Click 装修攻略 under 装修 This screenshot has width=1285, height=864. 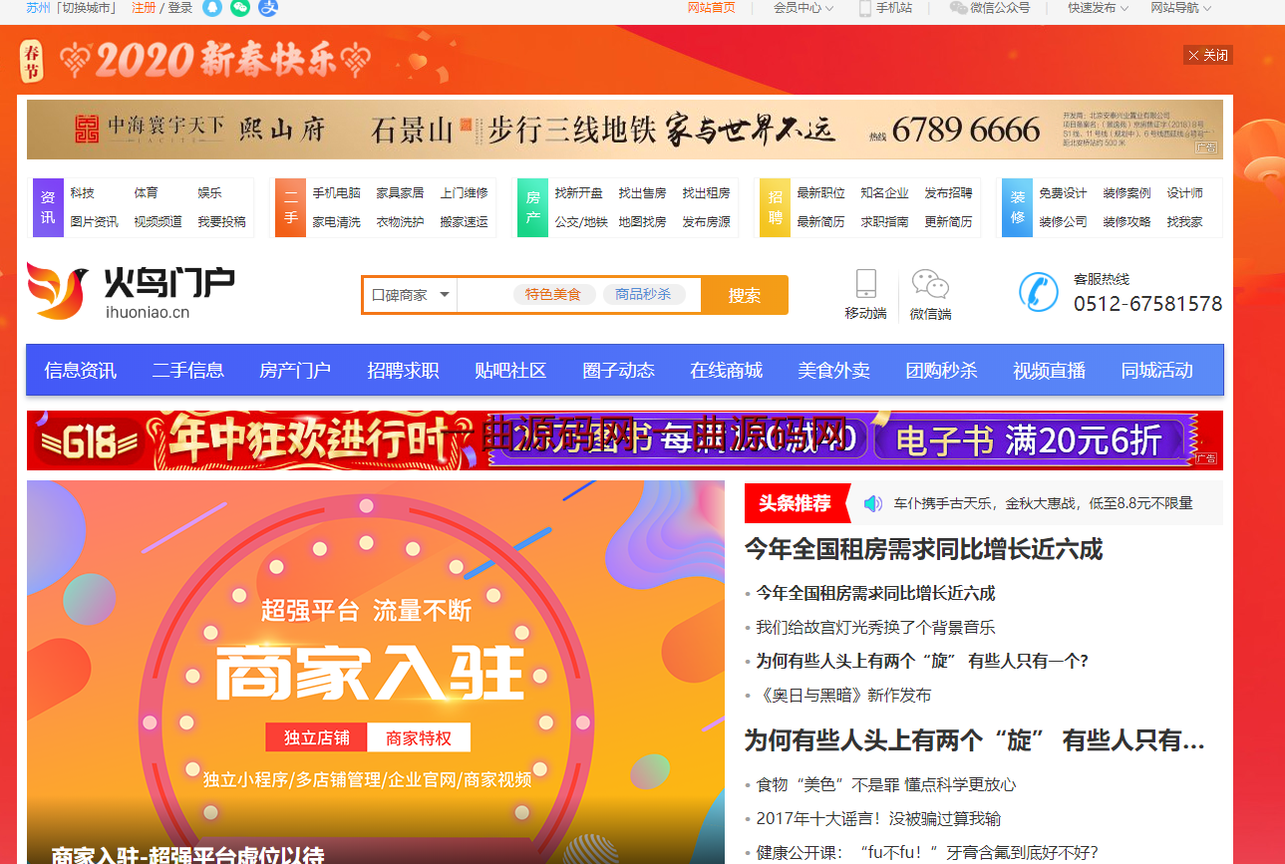[1127, 222]
